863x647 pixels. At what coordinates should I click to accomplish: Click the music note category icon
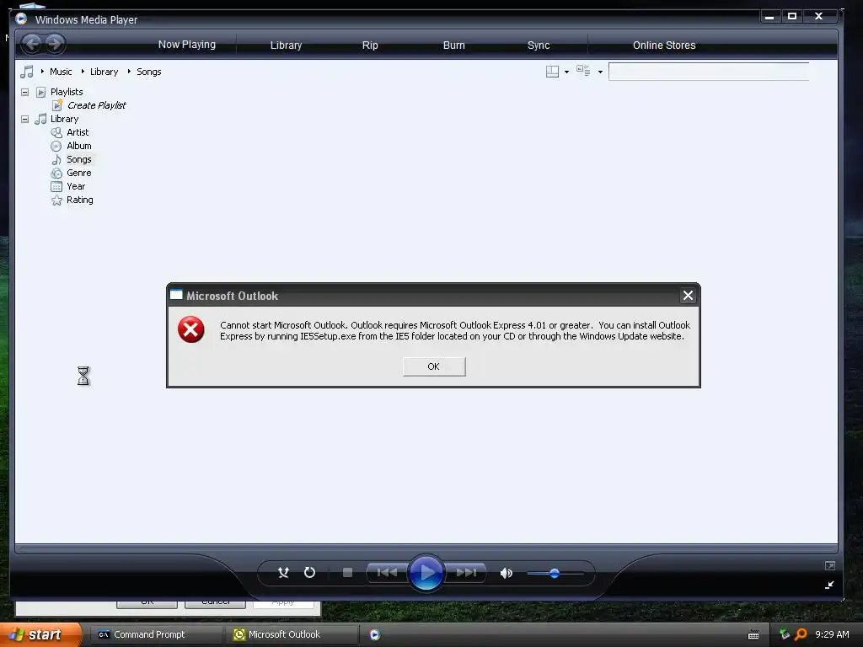point(26,72)
